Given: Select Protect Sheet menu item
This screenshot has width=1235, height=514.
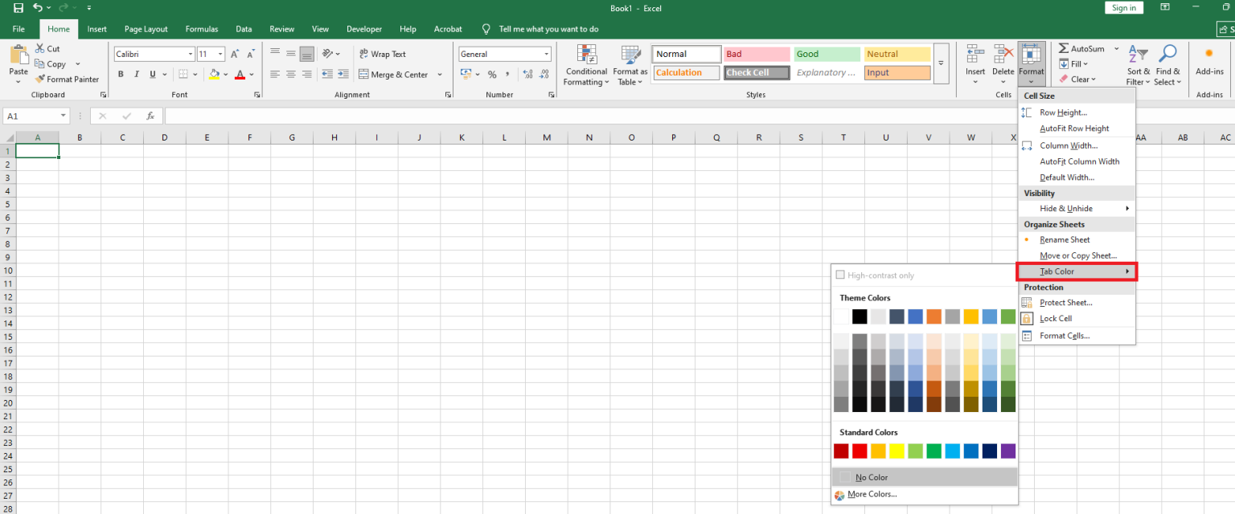Looking at the screenshot, I should [1077, 303].
